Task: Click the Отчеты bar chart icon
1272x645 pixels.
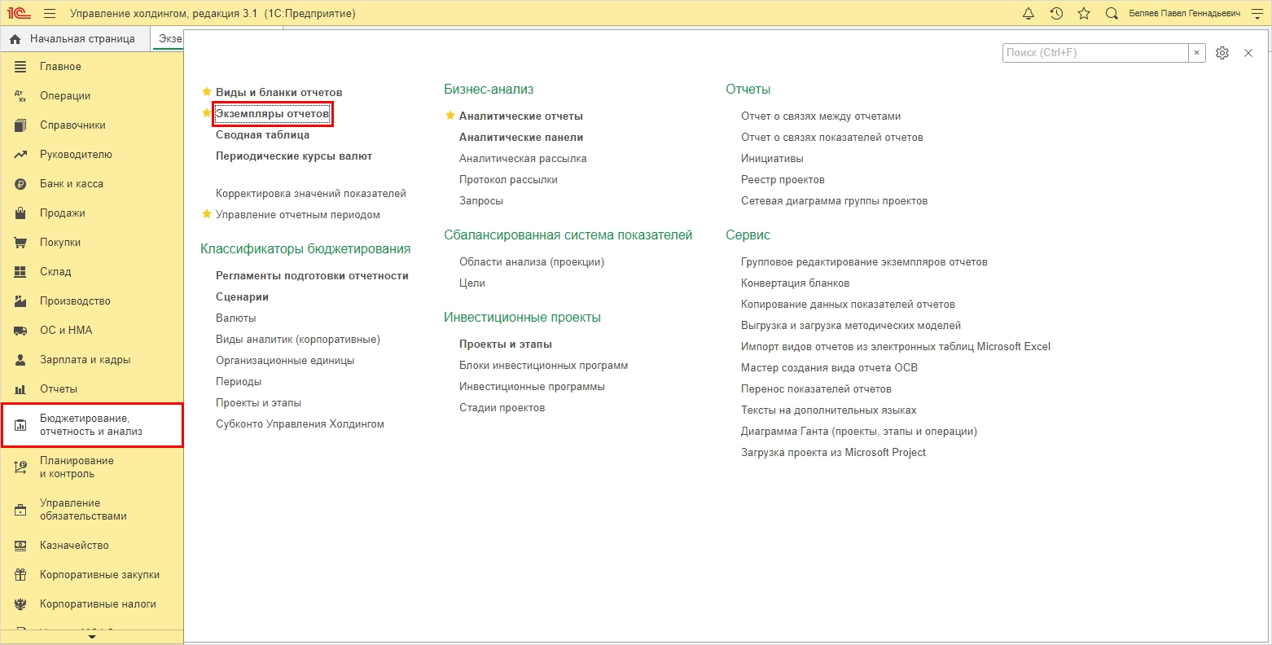Action: click(21, 389)
